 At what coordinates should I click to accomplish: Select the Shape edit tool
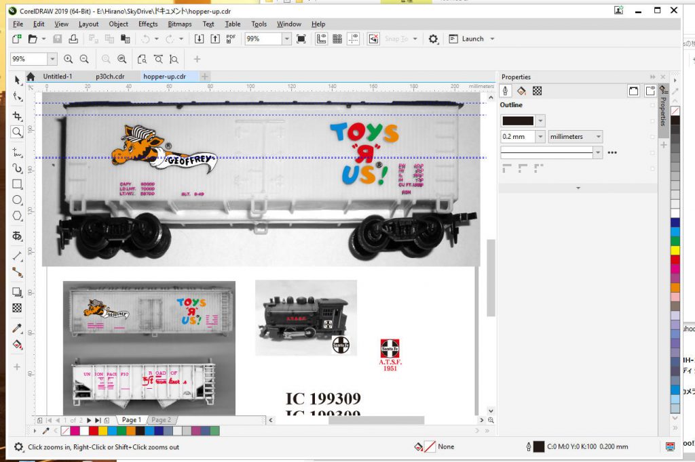17,96
